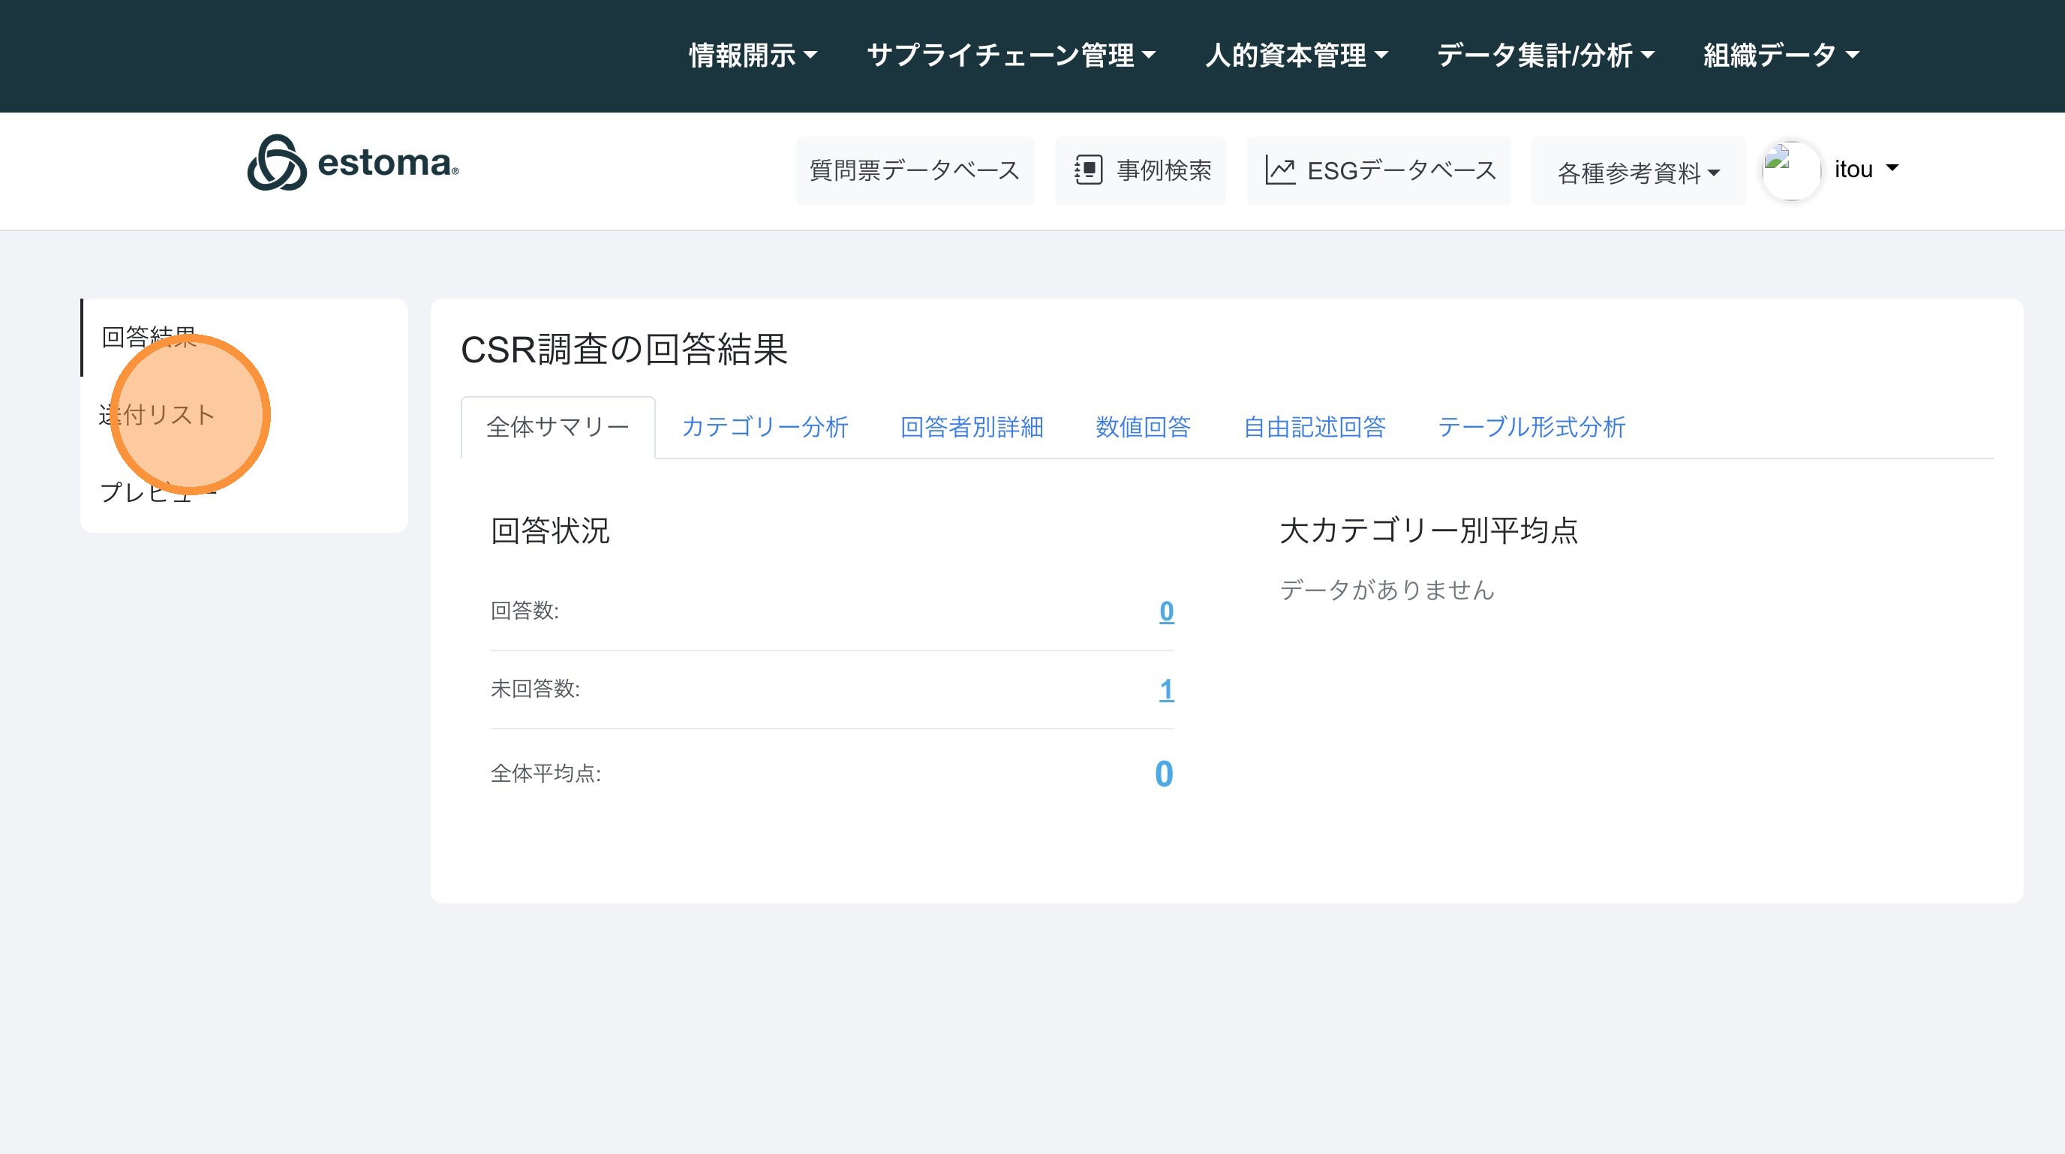The image size is (2065, 1154).
Task: Click the ESGデータベース chart icon
Action: coord(1280,170)
